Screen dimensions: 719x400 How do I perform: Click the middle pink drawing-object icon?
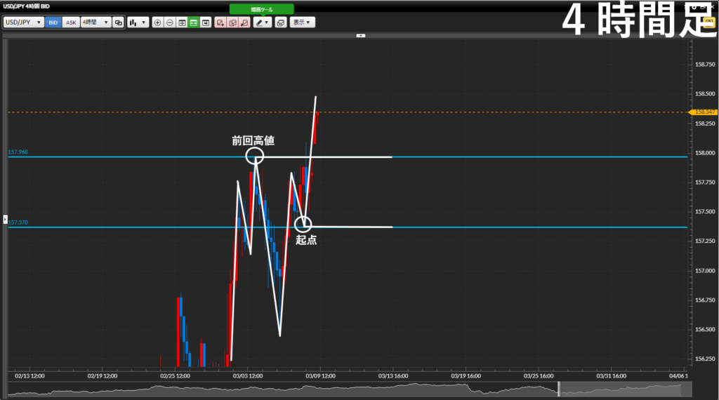point(232,22)
